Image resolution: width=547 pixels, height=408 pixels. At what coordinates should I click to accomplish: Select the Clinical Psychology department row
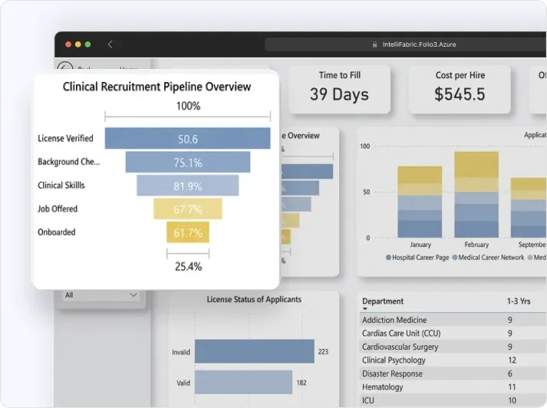click(x=453, y=360)
